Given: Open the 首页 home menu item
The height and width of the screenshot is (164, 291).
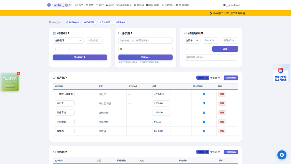Looking at the screenshot, I should [x=79, y=5].
